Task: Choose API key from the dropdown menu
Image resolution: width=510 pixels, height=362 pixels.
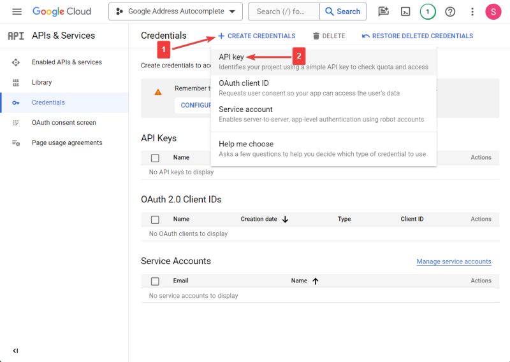Action: coord(324,62)
